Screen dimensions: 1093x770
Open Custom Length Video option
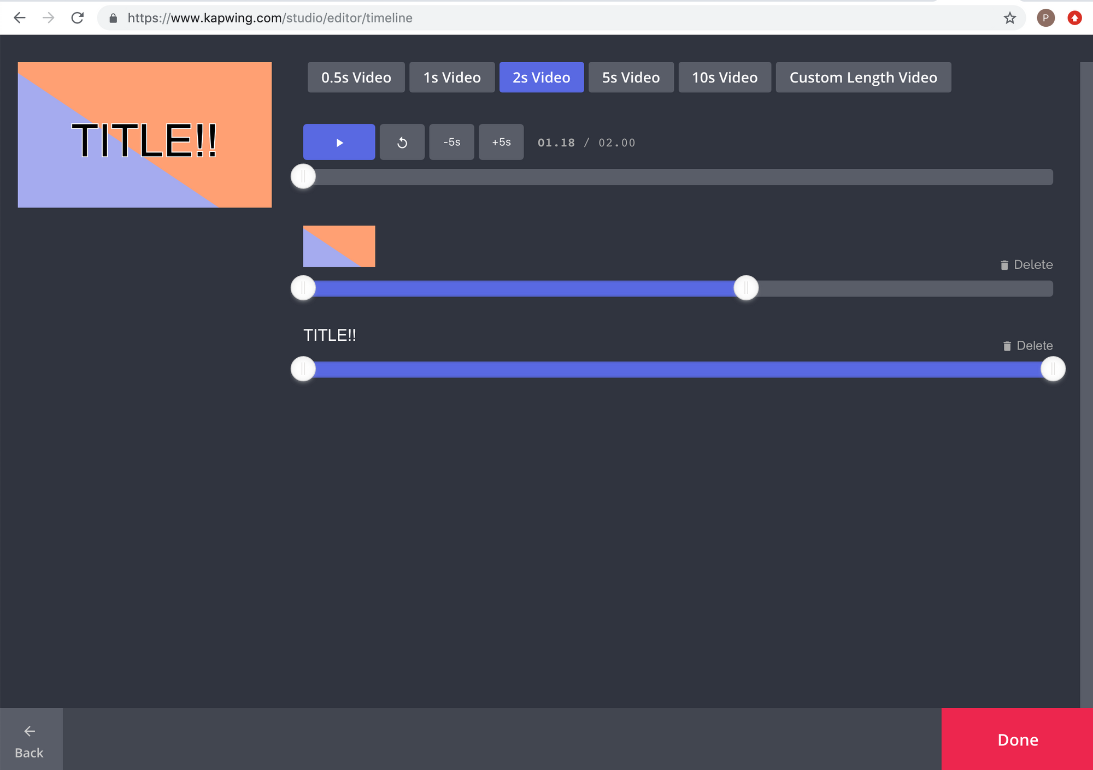point(863,78)
